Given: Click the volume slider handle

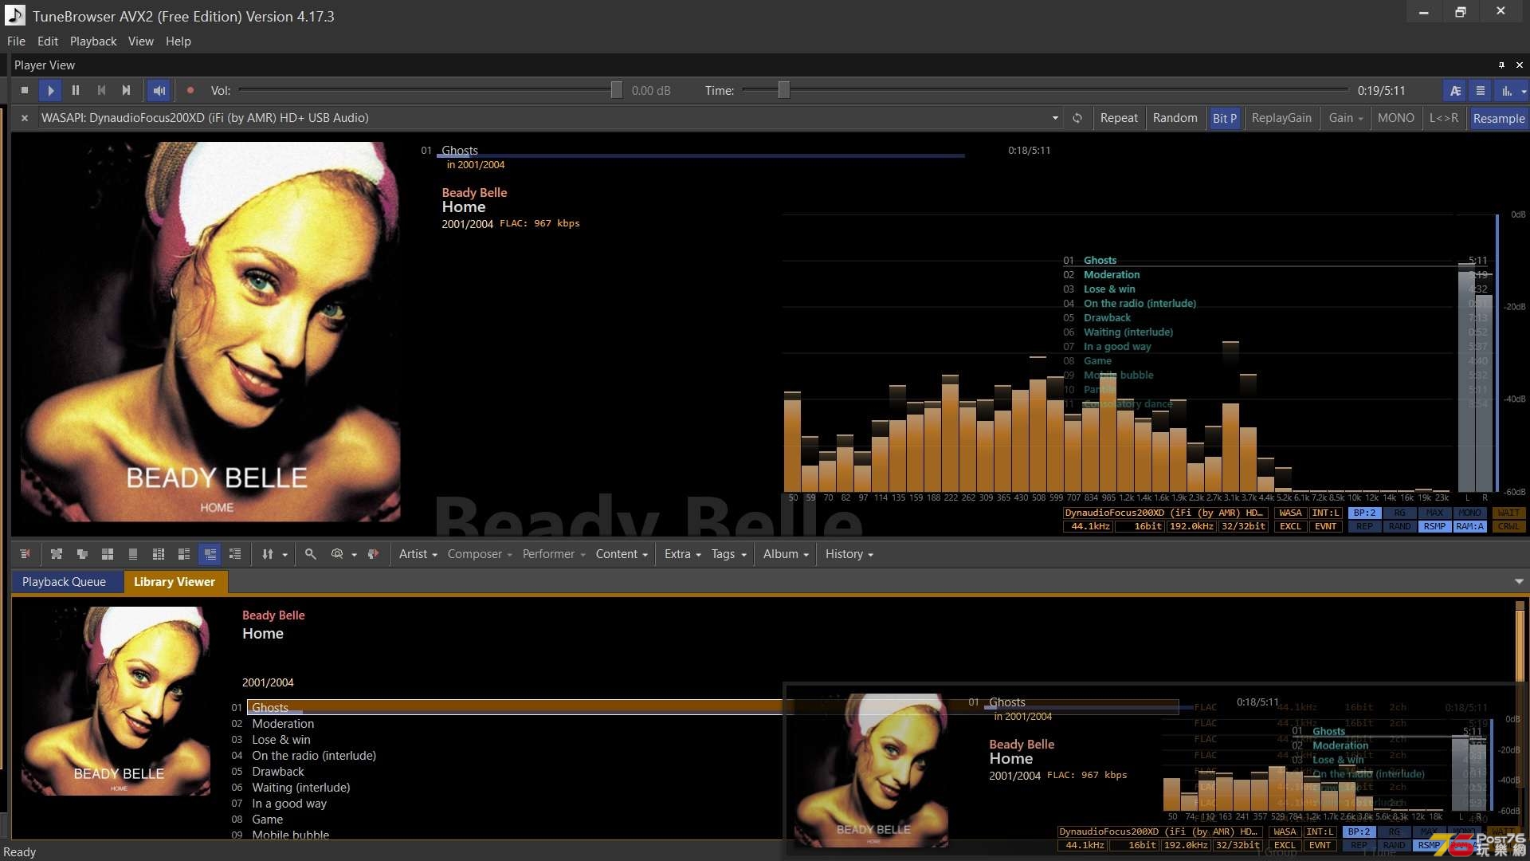Looking at the screenshot, I should point(616,90).
